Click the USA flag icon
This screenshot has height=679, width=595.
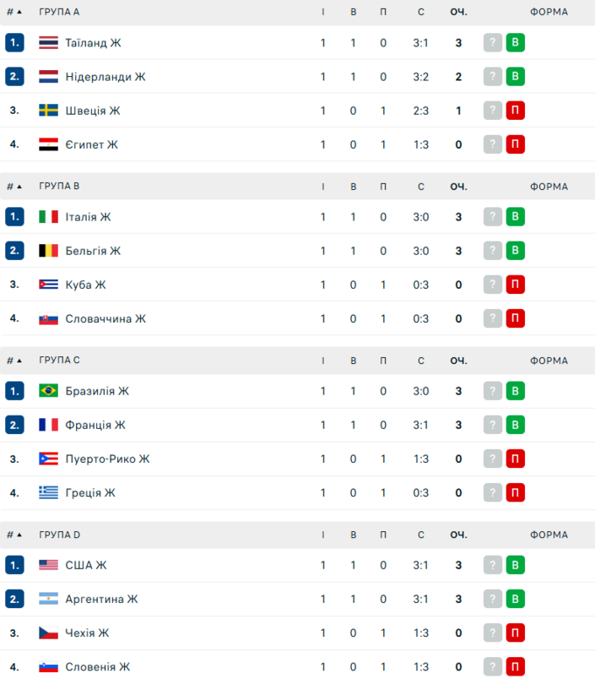(x=48, y=565)
